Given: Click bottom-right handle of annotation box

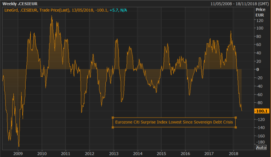Looking at the screenshot, I should [236, 127].
